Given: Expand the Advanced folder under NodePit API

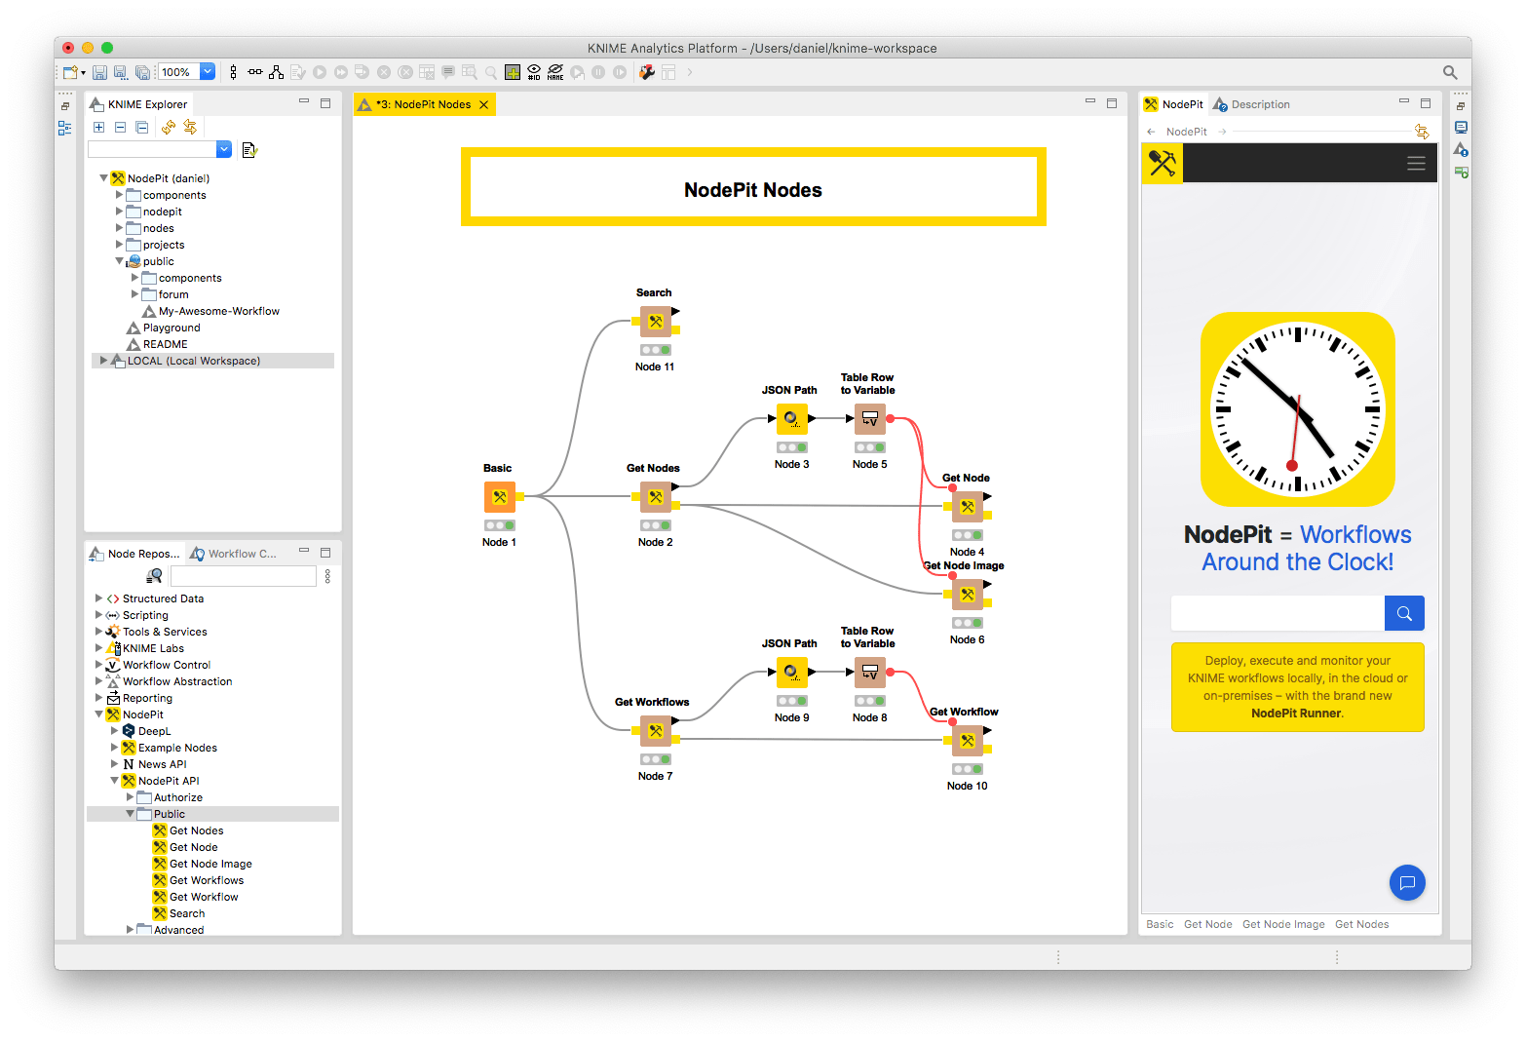Looking at the screenshot, I should pyautogui.click(x=130, y=929).
